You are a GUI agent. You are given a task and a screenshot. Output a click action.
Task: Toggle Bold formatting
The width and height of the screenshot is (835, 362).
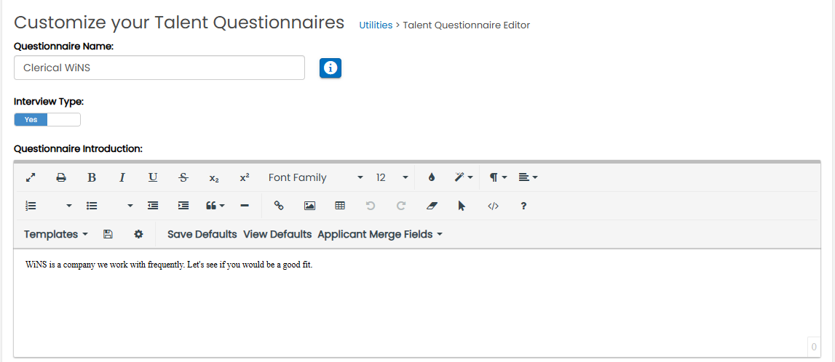[x=92, y=177]
